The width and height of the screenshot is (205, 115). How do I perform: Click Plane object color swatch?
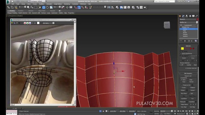click(x=197, y=19)
